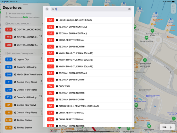Tap the Subway restaurant marker
The height and width of the screenshot is (133, 177).
[168, 37]
